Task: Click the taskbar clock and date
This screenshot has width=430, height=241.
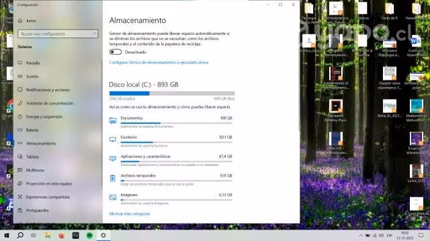Action: click(x=404, y=236)
